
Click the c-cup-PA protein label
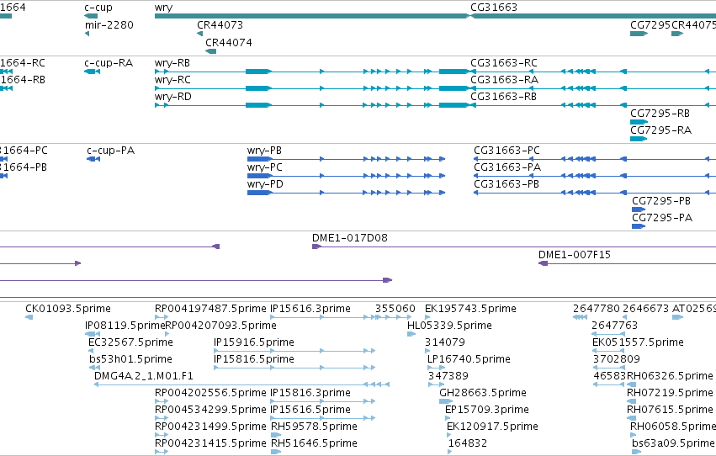(110, 150)
